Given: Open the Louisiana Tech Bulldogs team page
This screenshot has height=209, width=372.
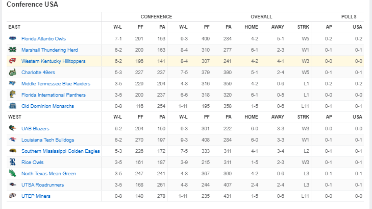Looking at the screenshot, I should pyautogui.click(x=47, y=140).
